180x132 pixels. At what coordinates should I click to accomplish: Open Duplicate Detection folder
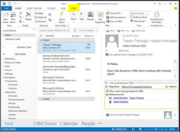pos(18,111)
